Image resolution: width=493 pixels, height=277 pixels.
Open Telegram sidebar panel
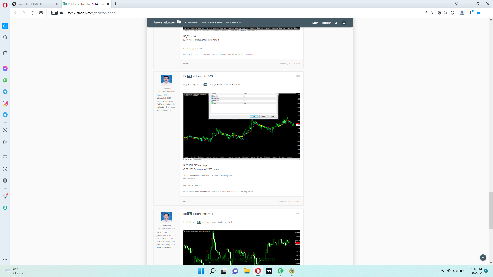tap(5, 92)
